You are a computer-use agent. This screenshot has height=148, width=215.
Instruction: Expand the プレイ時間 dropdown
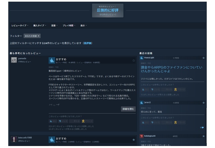click(69, 25)
